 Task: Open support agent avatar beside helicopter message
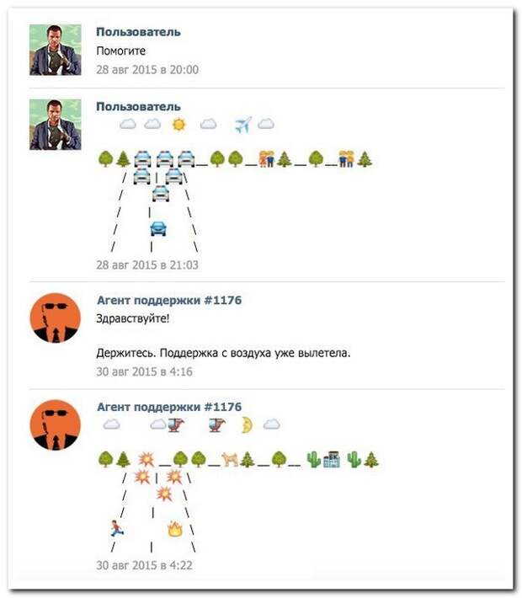coord(56,424)
